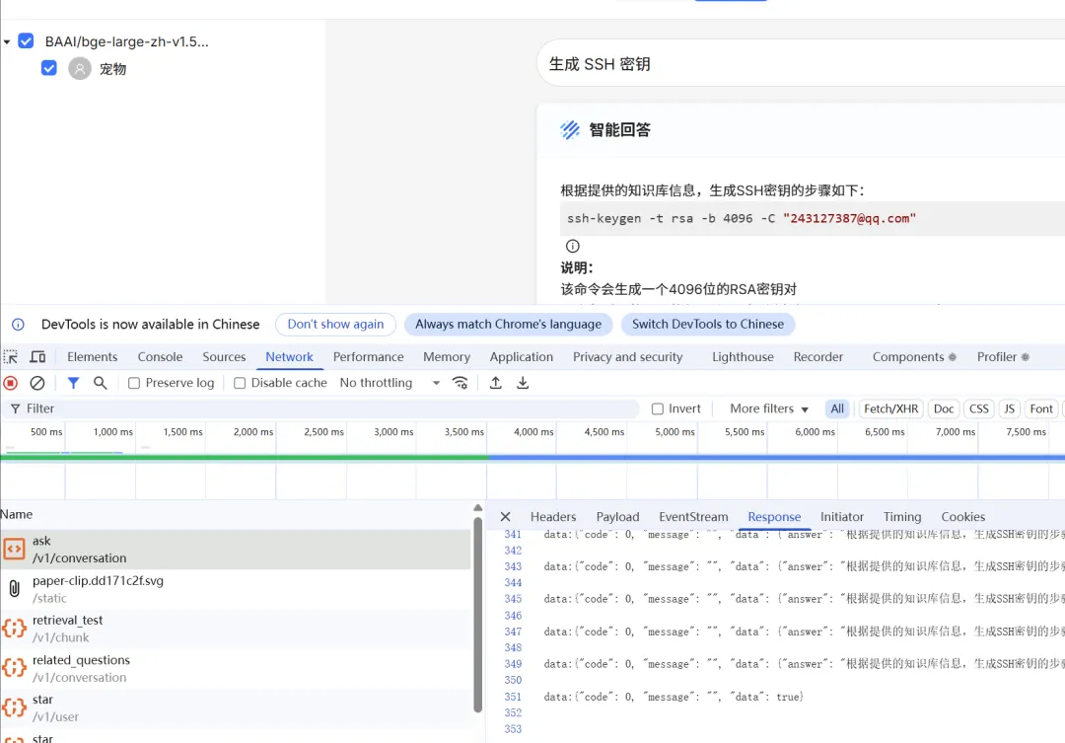
Task: Click the network overview timeline bar
Action: click(532, 458)
